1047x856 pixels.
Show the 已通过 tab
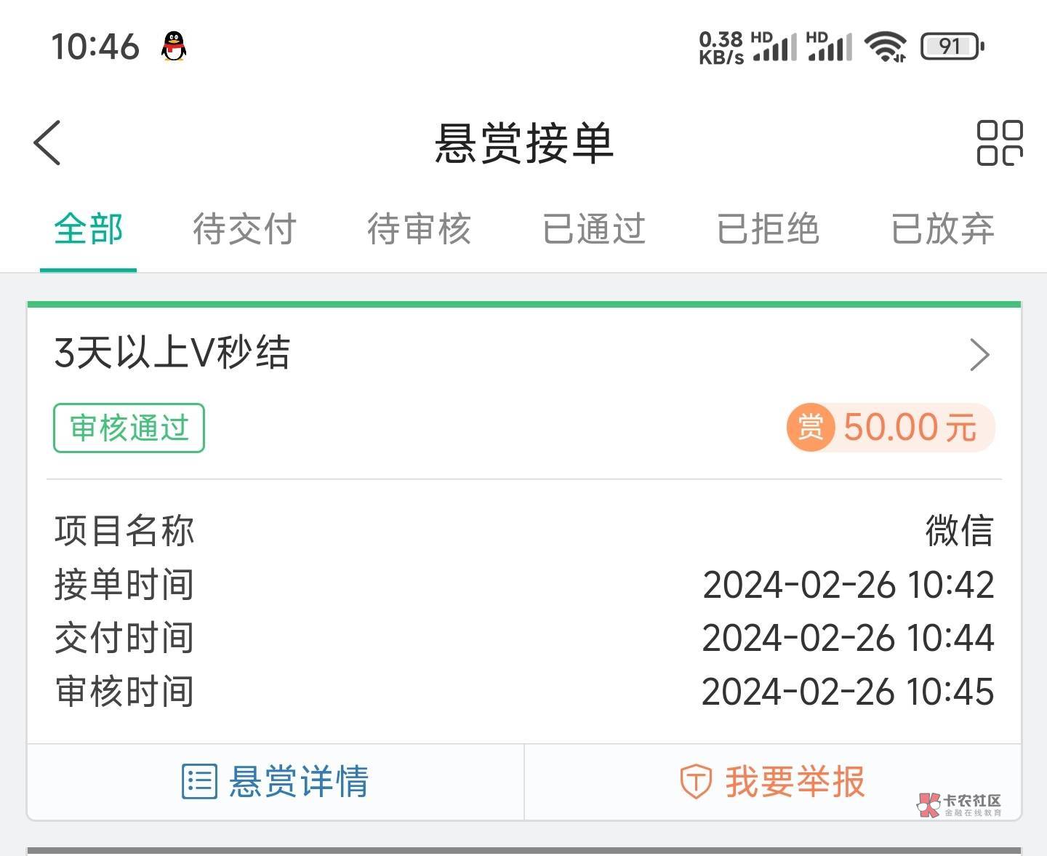(x=593, y=229)
